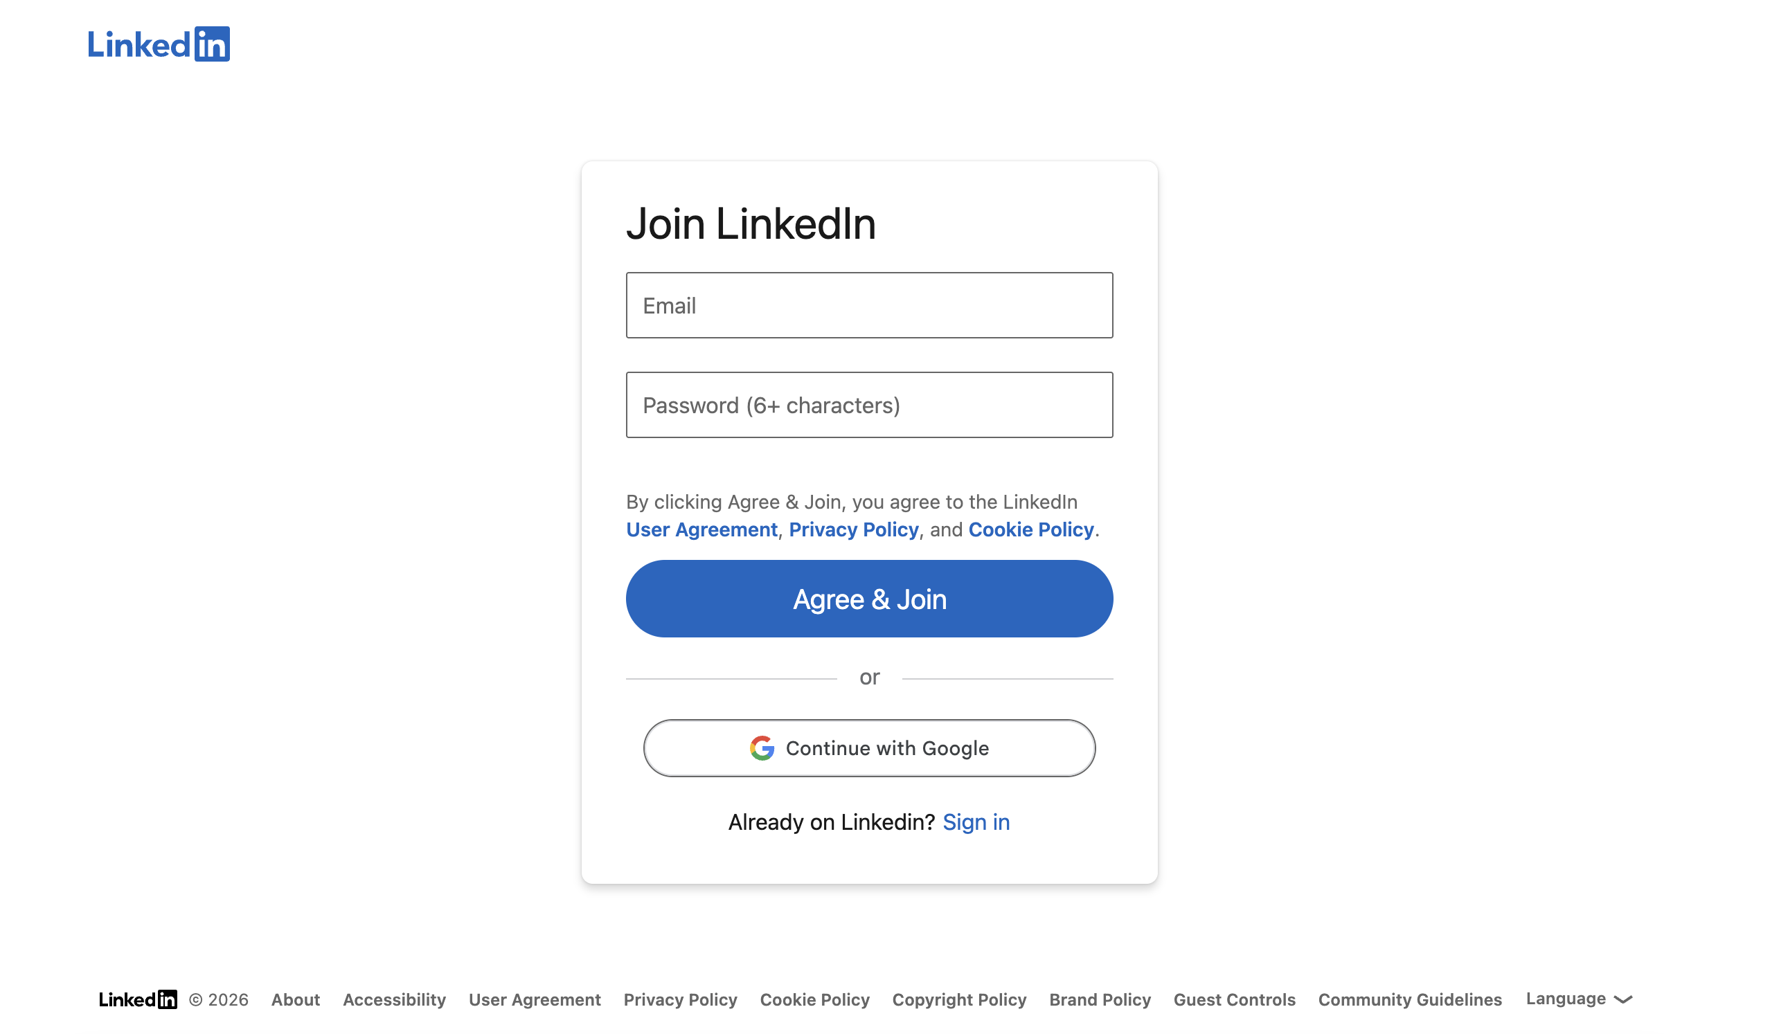This screenshot has height=1034, width=1788.
Task: Open the Copyright Policy footer link
Action: click(x=958, y=999)
